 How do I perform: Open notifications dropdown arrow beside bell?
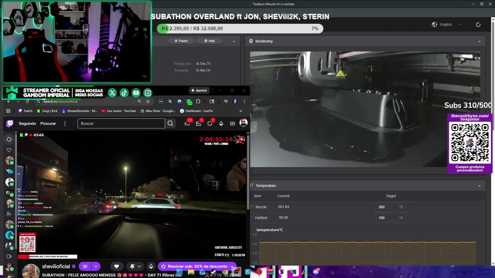[x=139, y=266]
